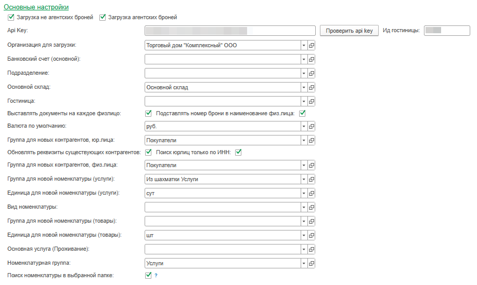Toggle Выставлять документы на каждое физлицо
Screen dimensions: 477x285
(x=148, y=114)
